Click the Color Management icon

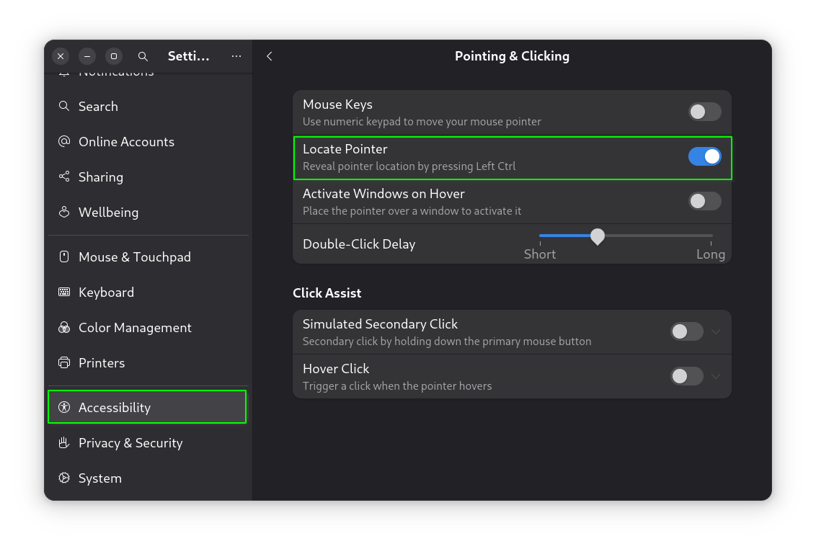pos(64,328)
